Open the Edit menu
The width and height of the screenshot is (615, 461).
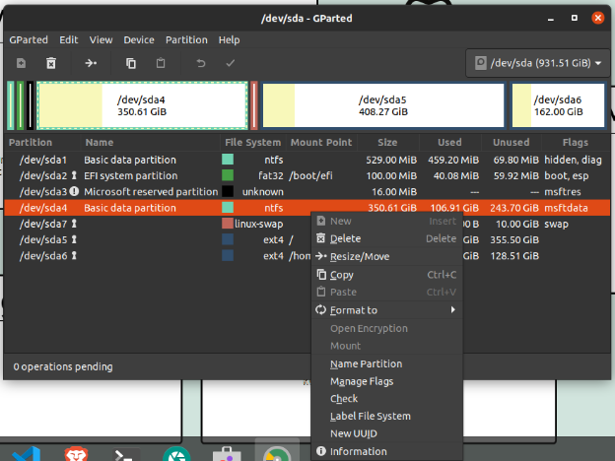click(x=69, y=40)
